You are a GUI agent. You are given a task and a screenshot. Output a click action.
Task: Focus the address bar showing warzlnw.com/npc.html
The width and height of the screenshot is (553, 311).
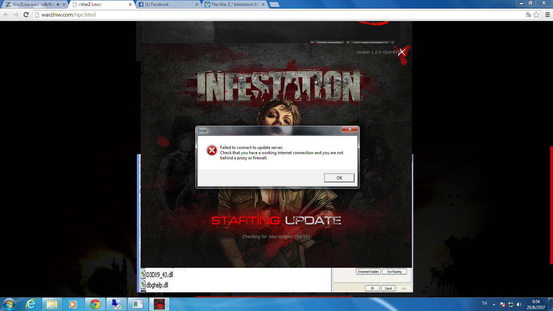287,15
